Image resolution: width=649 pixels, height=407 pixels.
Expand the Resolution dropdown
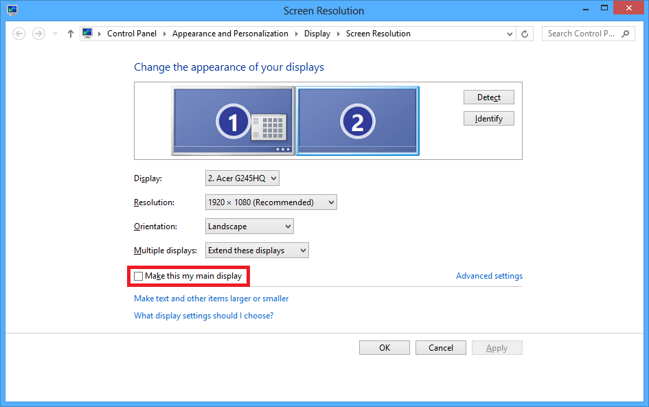pyautogui.click(x=271, y=202)
